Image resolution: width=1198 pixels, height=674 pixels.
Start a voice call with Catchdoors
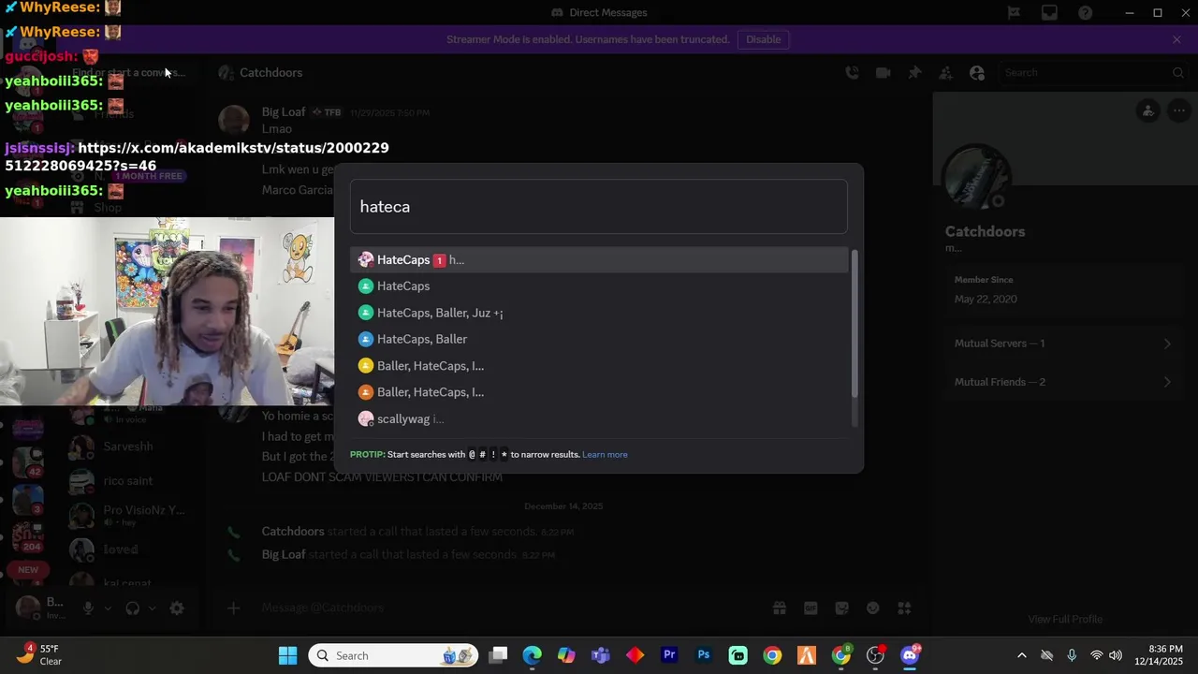(x=852, y=73)
